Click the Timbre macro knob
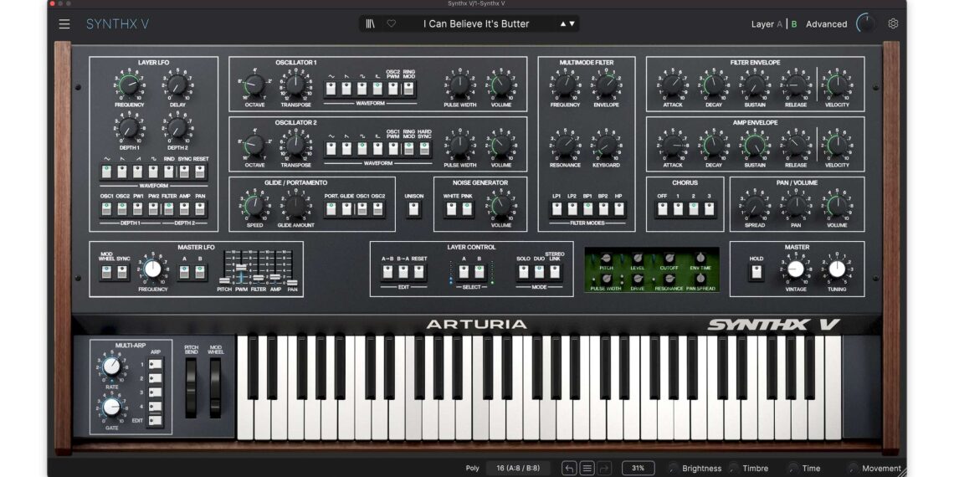 (x=735, y=468)
